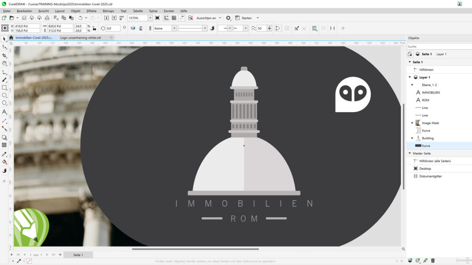Click the Seite 1 page tab

pyautogui.click(x=78, y=255)
